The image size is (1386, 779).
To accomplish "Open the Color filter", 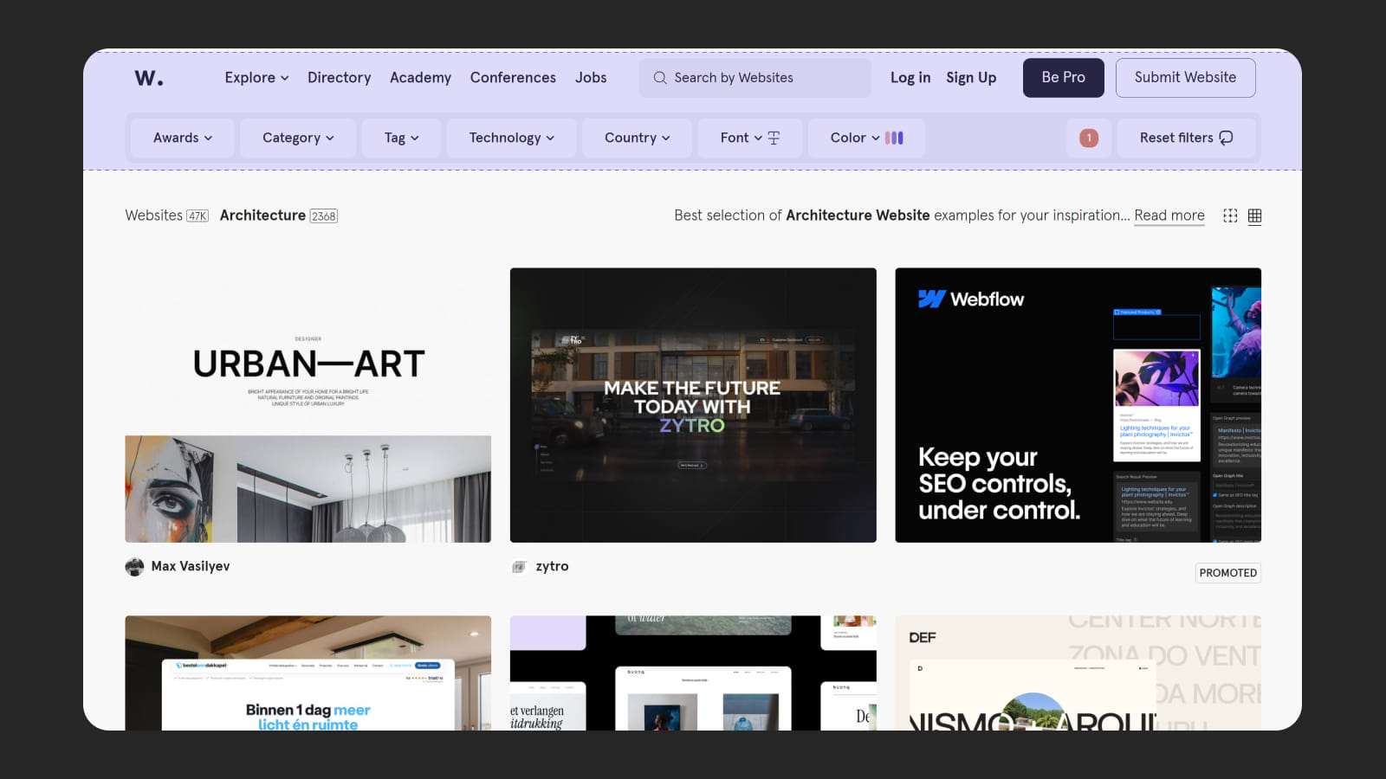I will pyautogui.click(x=854, y=138).
